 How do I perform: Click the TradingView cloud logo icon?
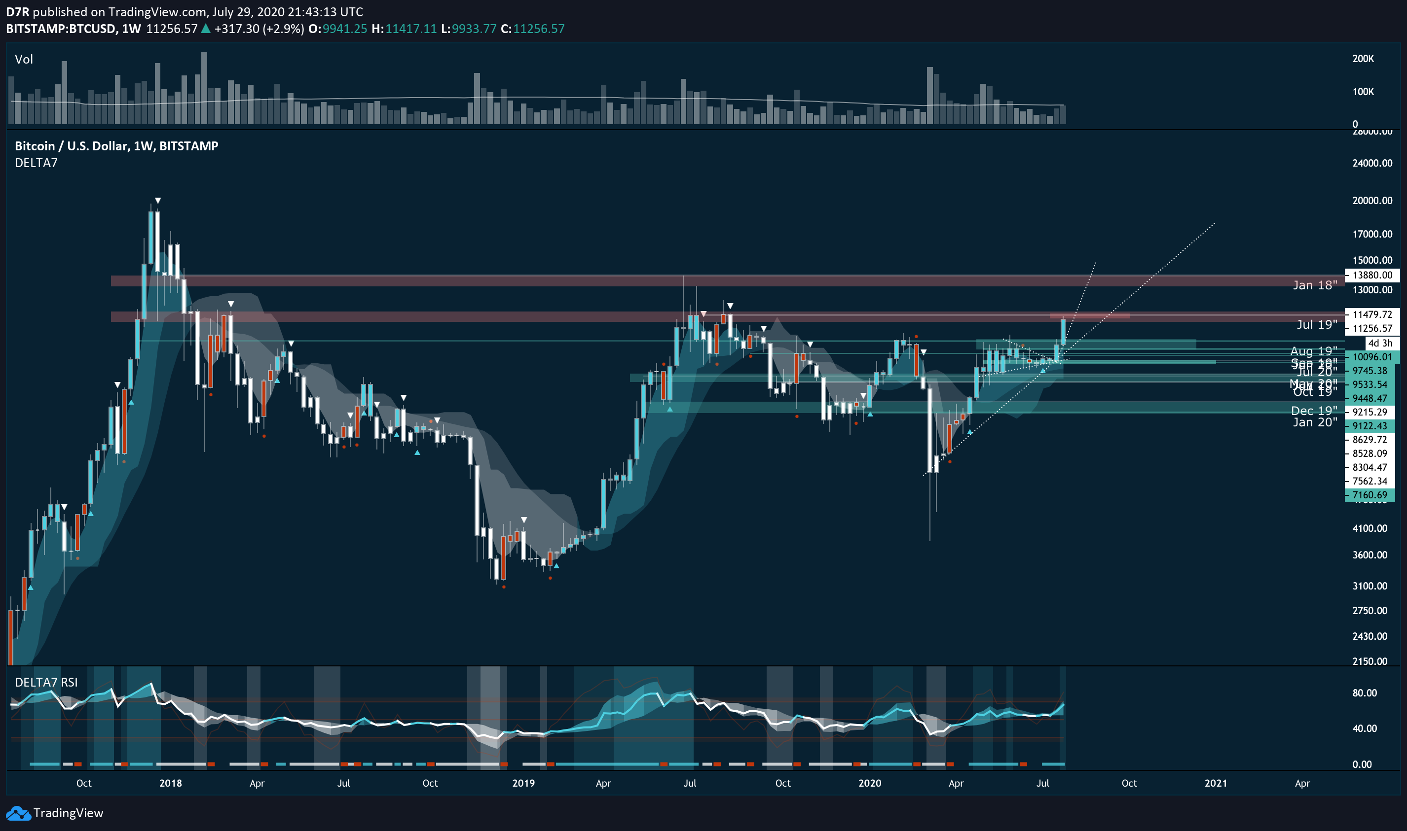click(18, 813)
